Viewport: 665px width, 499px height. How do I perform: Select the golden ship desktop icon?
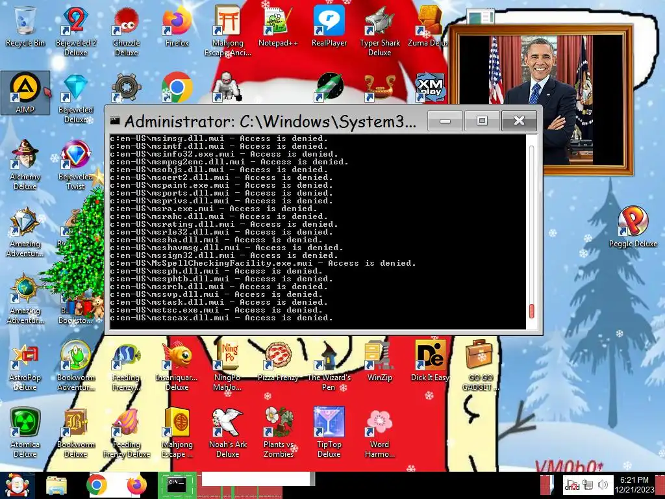pyautogui.click(x=379, y=88)
